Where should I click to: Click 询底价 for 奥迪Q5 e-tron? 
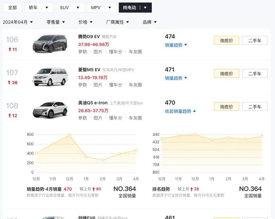(x=226, y=107)
